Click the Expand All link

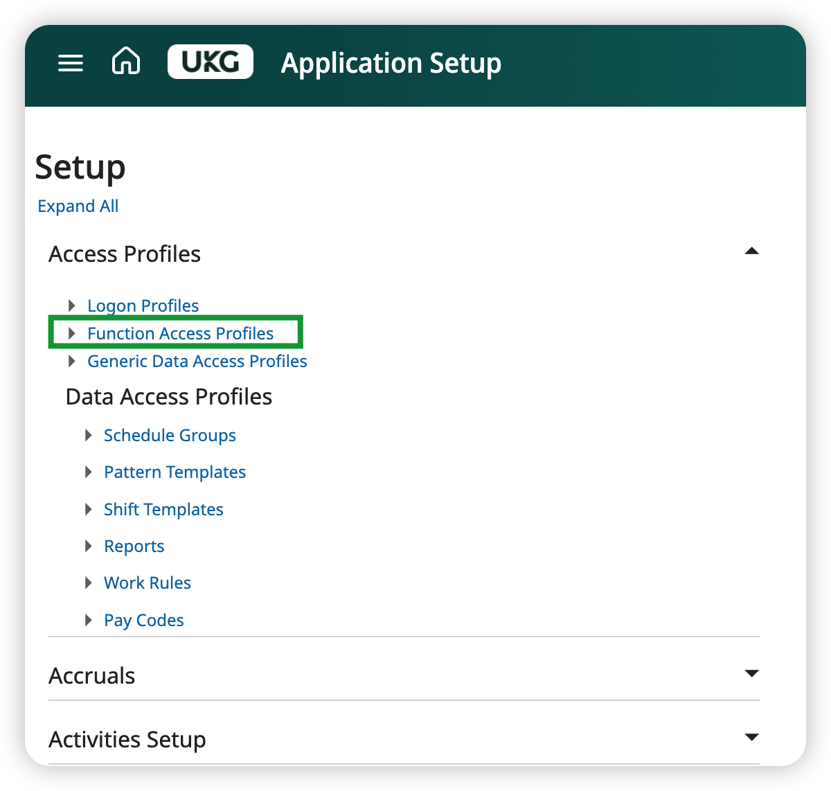pyautogui.click(x=78, y=206)
